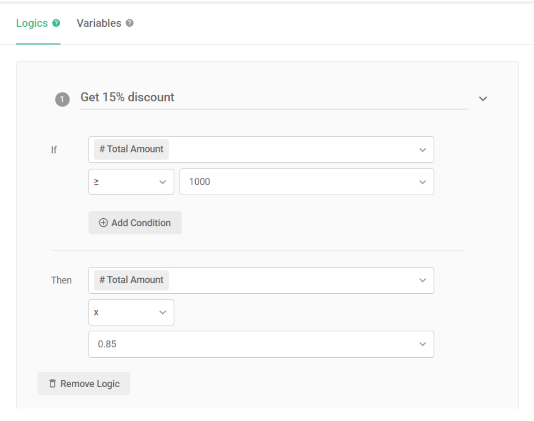Select the Total Amount tag in Then row
Screen dimensions: 534x421
click(x=131, y=280)
